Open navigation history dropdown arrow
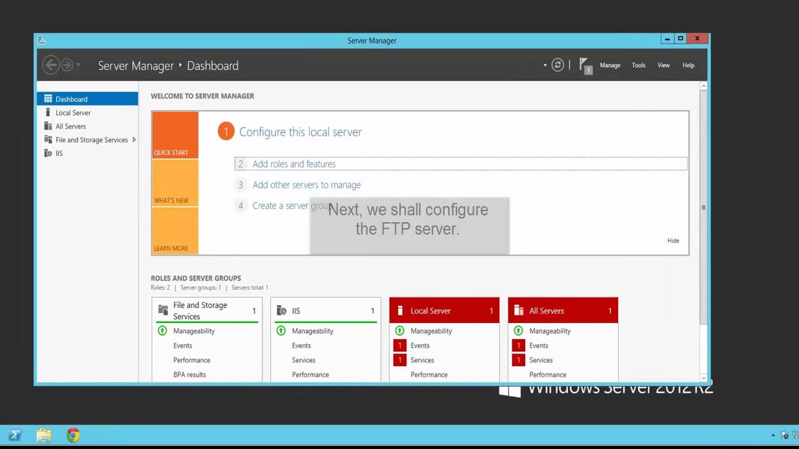799x449 pixels. pyautogui.click(x=78, y=65)
